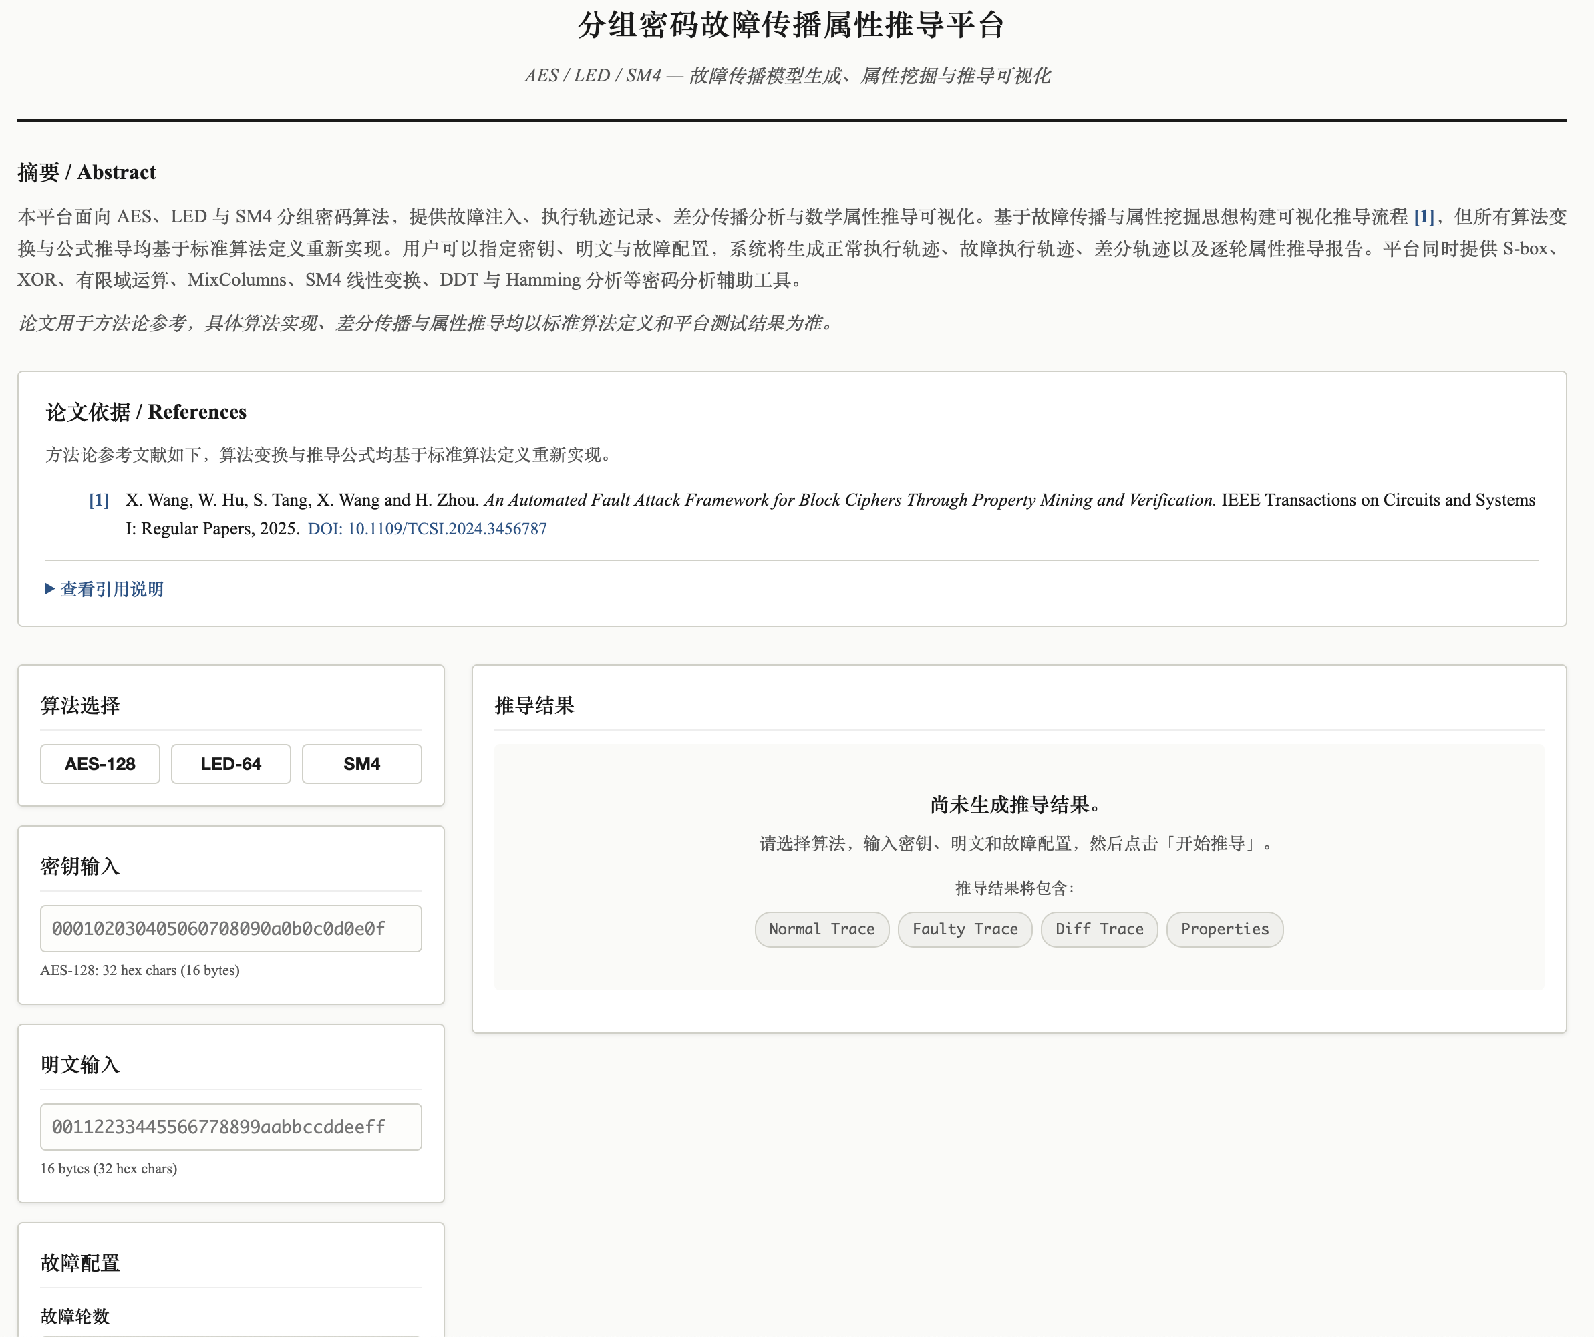Click the 论文依据 / References heading

pos(146,412)
